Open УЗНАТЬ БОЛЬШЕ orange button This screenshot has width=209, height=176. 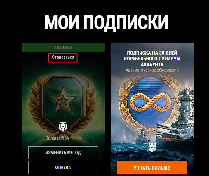click(152, 168)
